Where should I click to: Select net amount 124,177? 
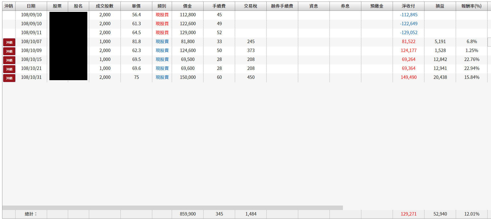(x=409, y=50)
